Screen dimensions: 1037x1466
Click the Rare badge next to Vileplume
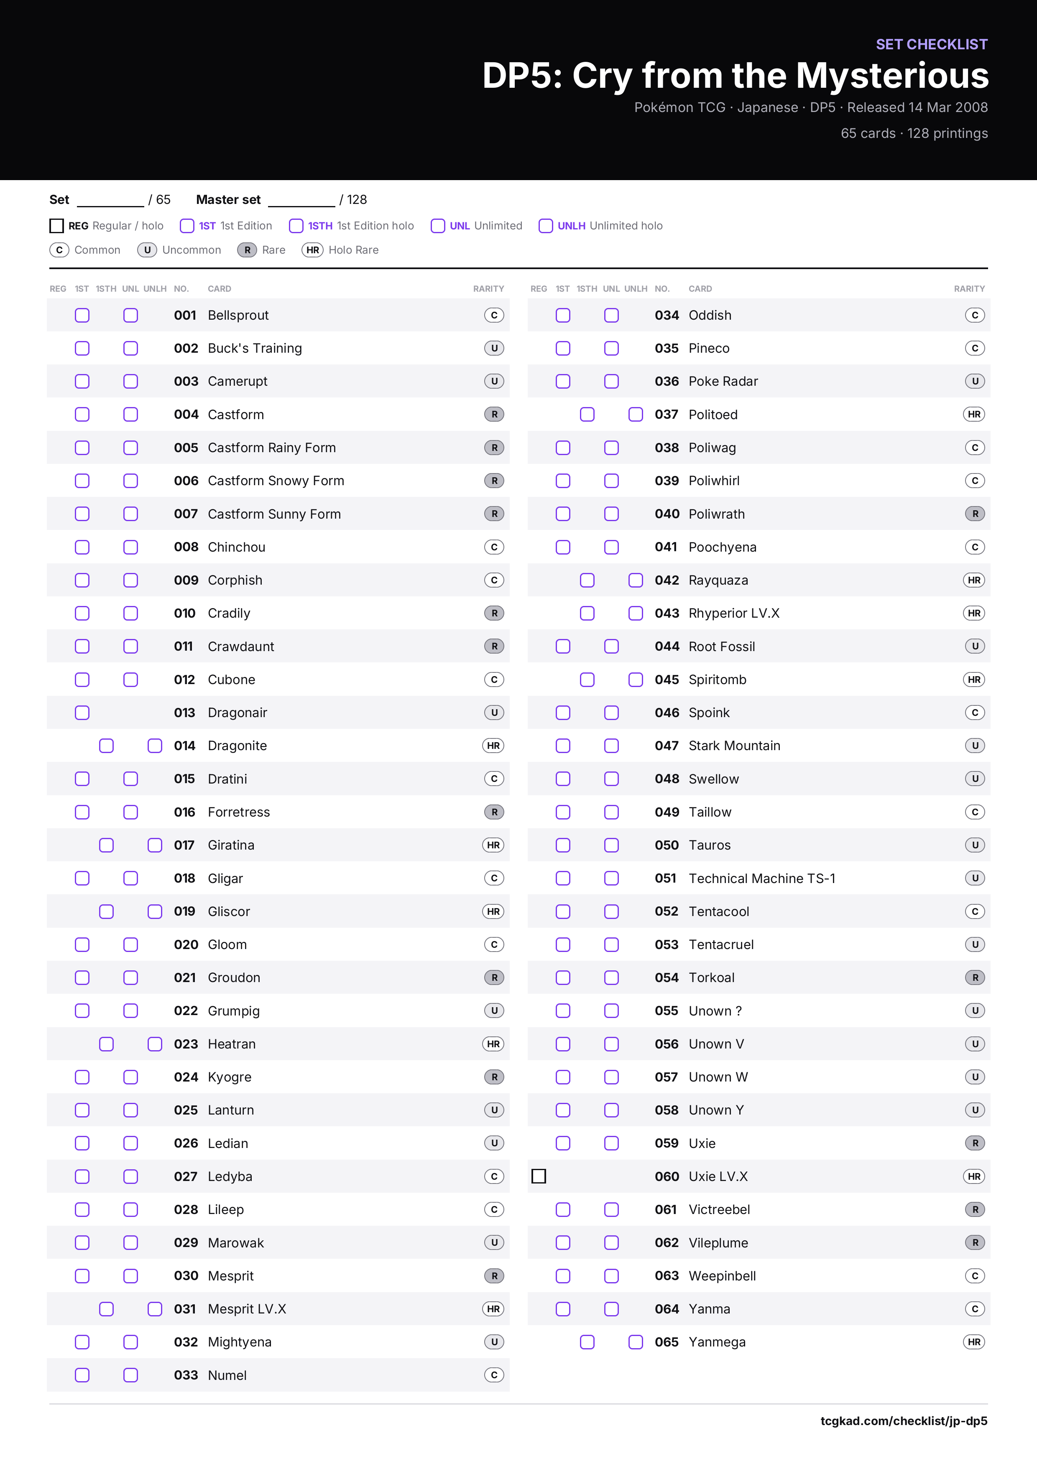pyautogui.click(x=975, y=1242)
